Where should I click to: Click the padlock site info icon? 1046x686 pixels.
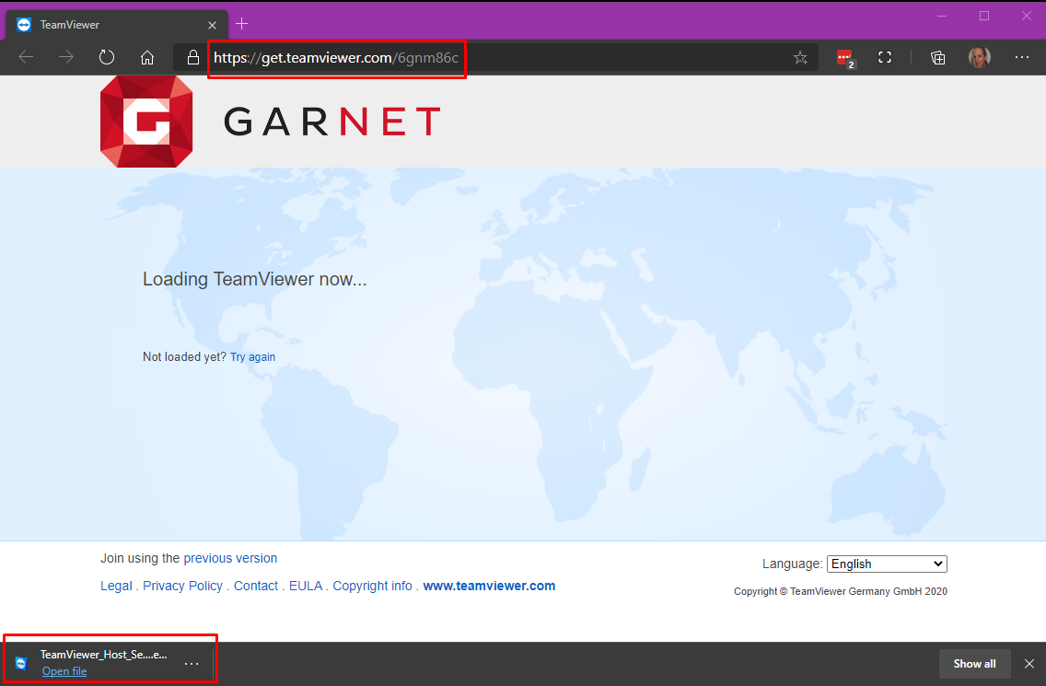(x=193, y=58)
